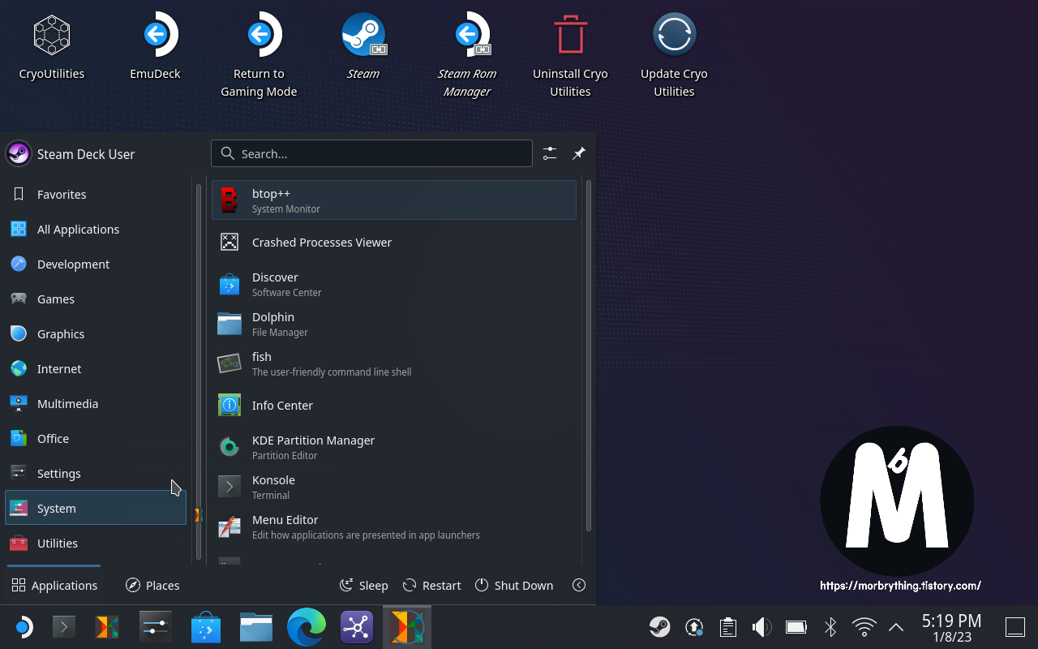Pin the application launcher open
This screenshot has width=1038, height=649.
tap(579, 153)
